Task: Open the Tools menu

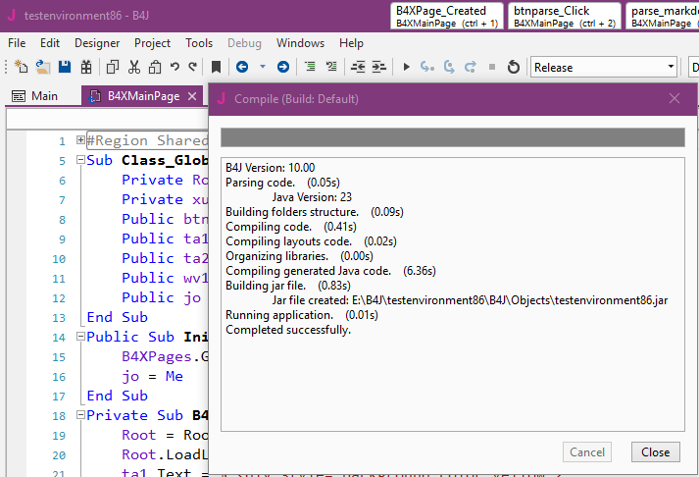Action: (199, 43)
